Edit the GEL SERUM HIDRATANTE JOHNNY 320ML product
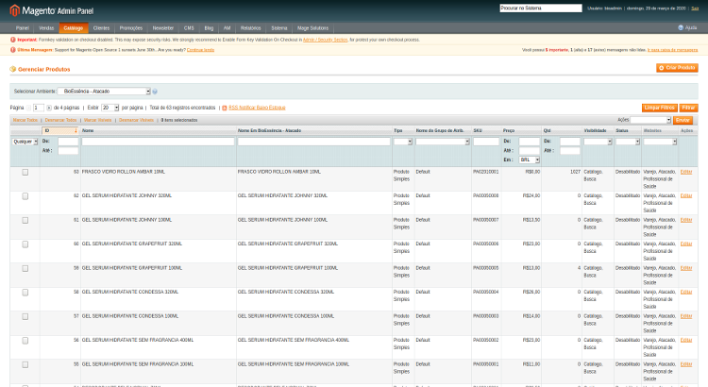The width and height of the screenshot is (708, 387). (686, 196)
